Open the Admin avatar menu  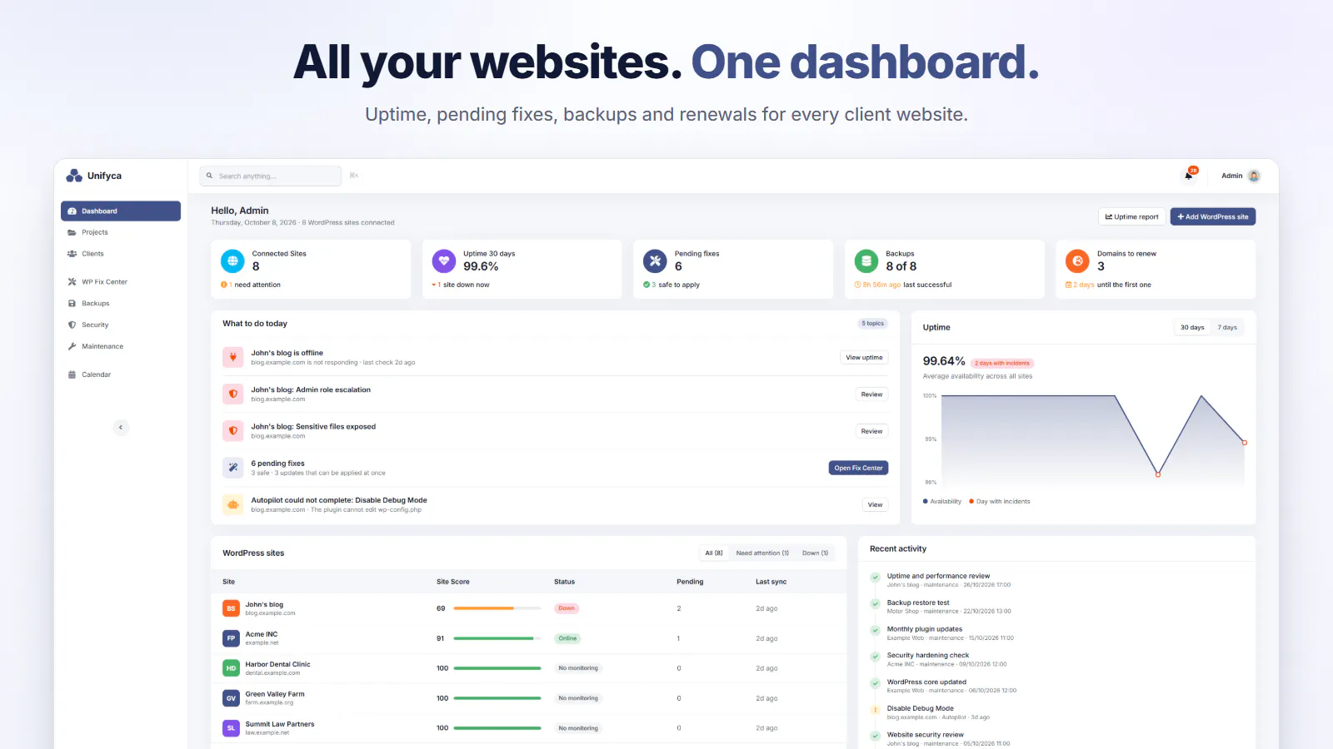click(1254, 176)
